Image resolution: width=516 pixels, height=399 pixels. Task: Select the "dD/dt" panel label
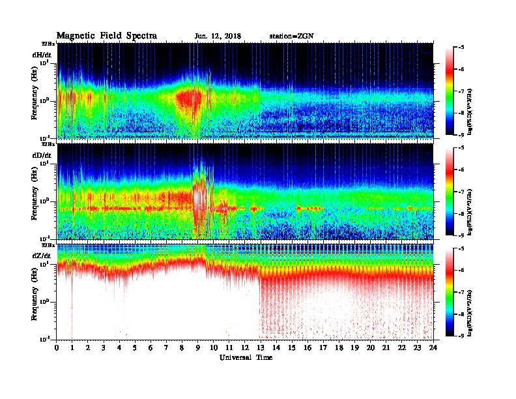[x=42, y=155]
